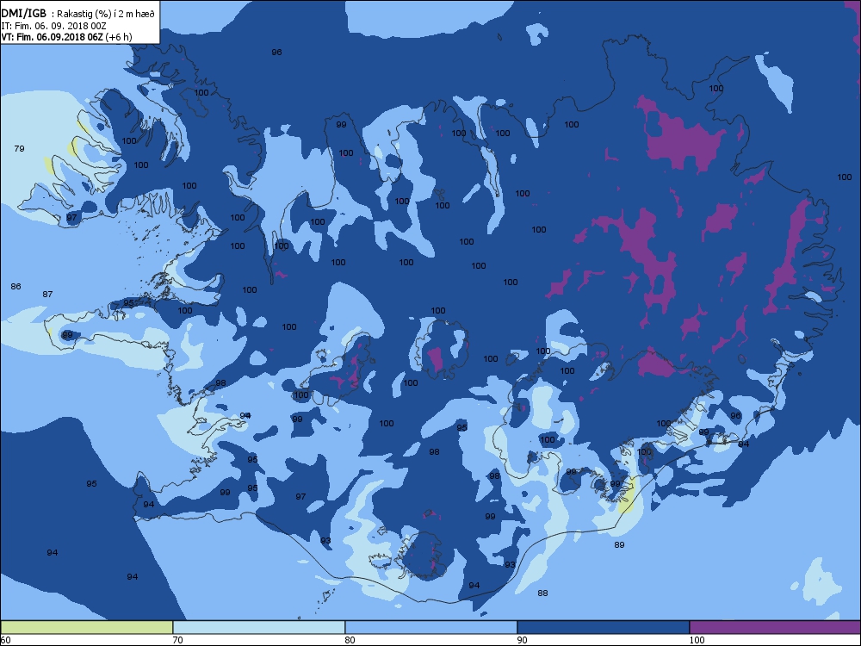Screen dimensions: 861x646
Task: Click the 'IT: Fim. 06. 09. 2018 00Z' line
Action: (53, 26)
